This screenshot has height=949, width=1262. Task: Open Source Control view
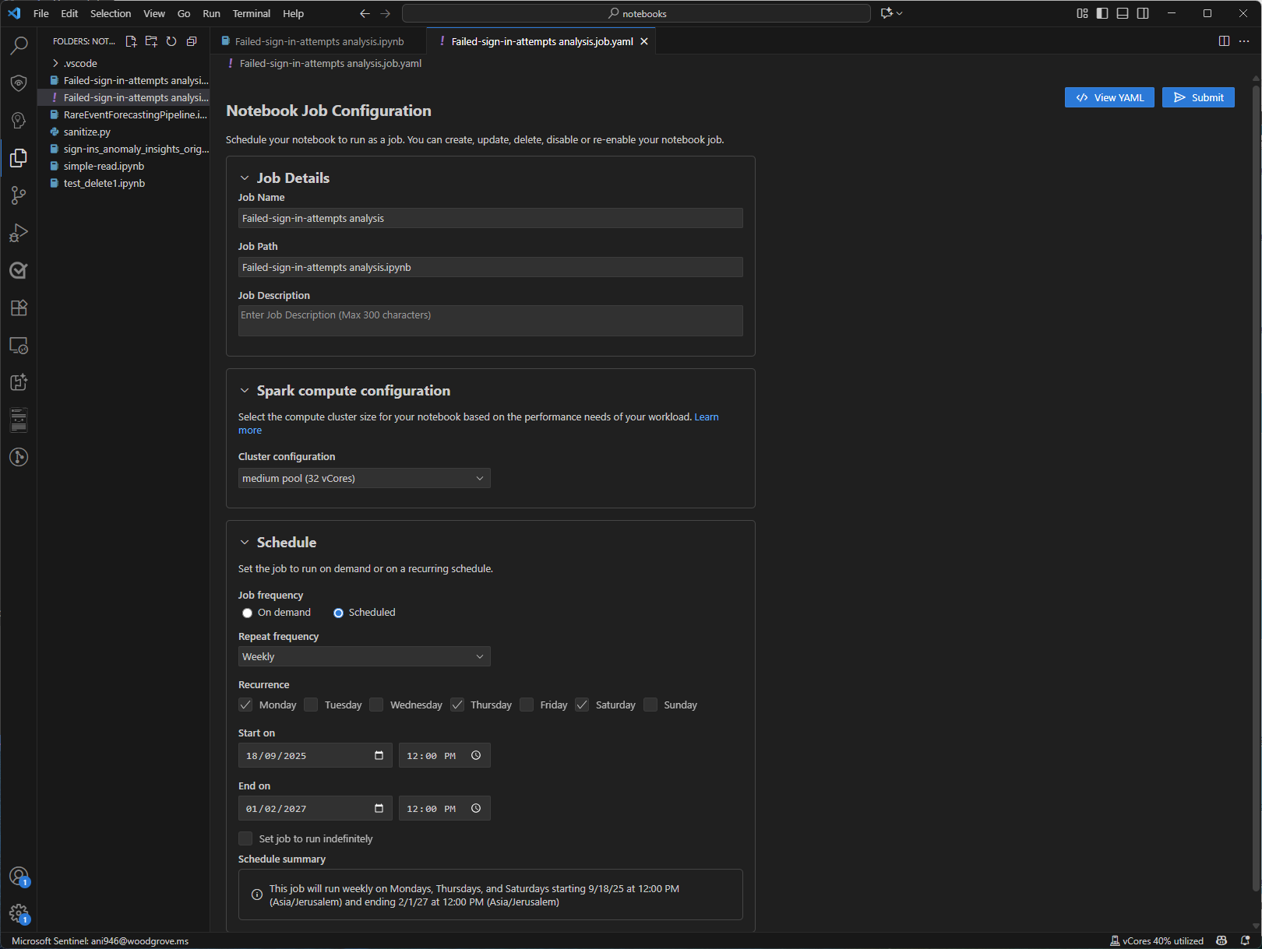coord(19,195)
